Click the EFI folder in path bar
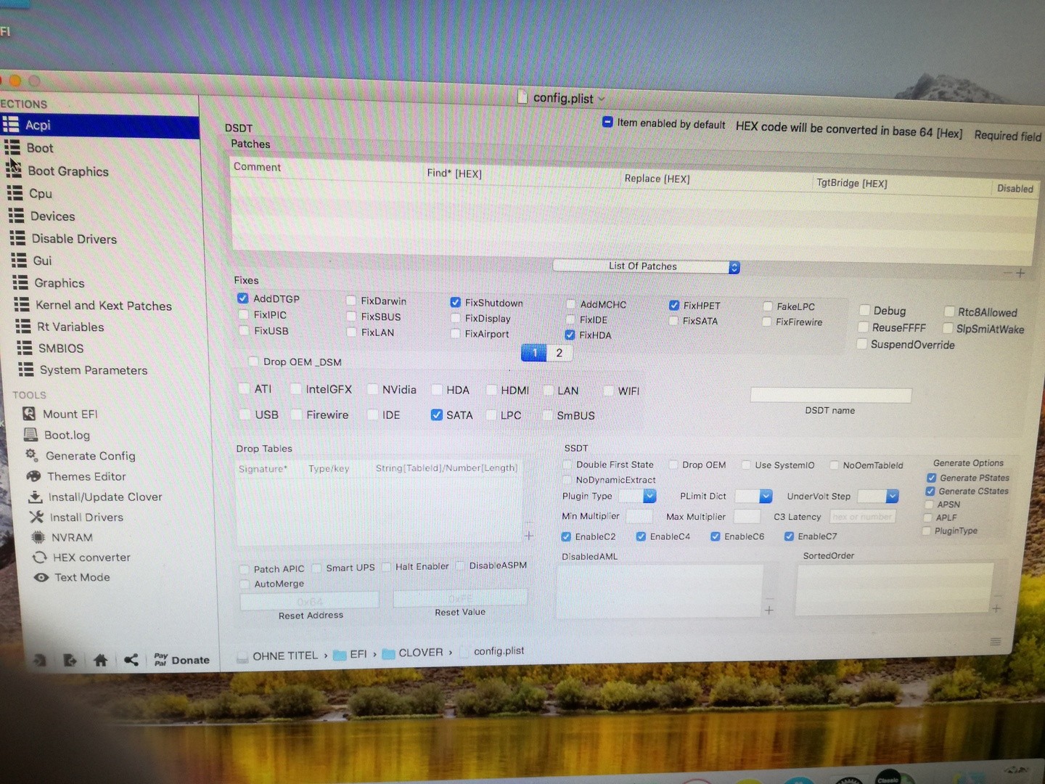 351,654
